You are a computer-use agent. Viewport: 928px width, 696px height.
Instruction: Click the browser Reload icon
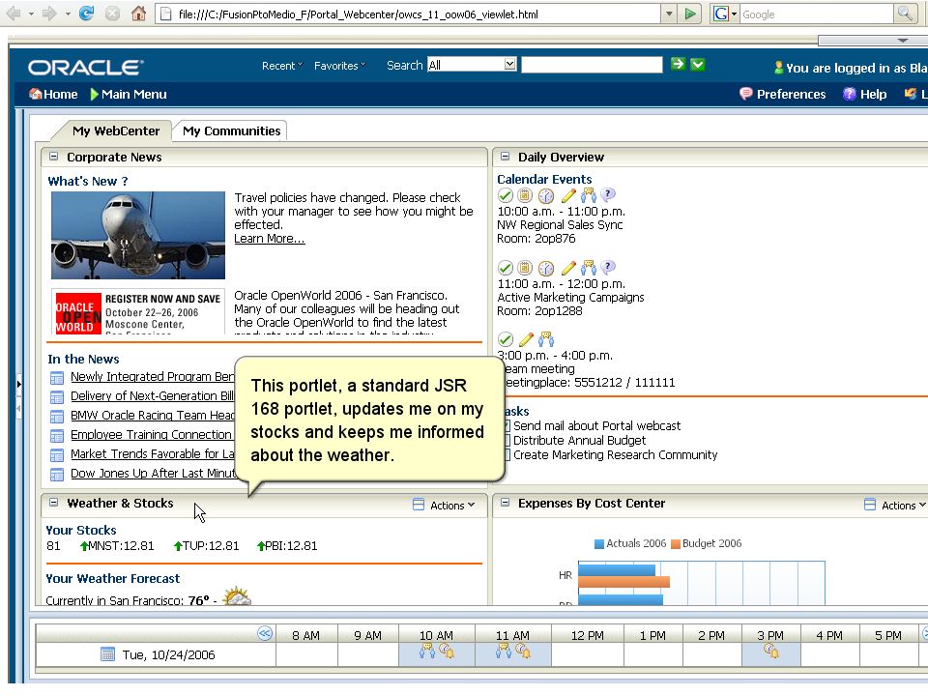[x=86, y=13]
